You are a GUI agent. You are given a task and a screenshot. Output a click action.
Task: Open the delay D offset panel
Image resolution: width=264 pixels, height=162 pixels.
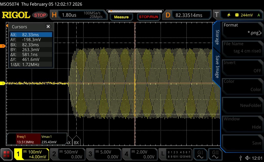click(187, 15)
